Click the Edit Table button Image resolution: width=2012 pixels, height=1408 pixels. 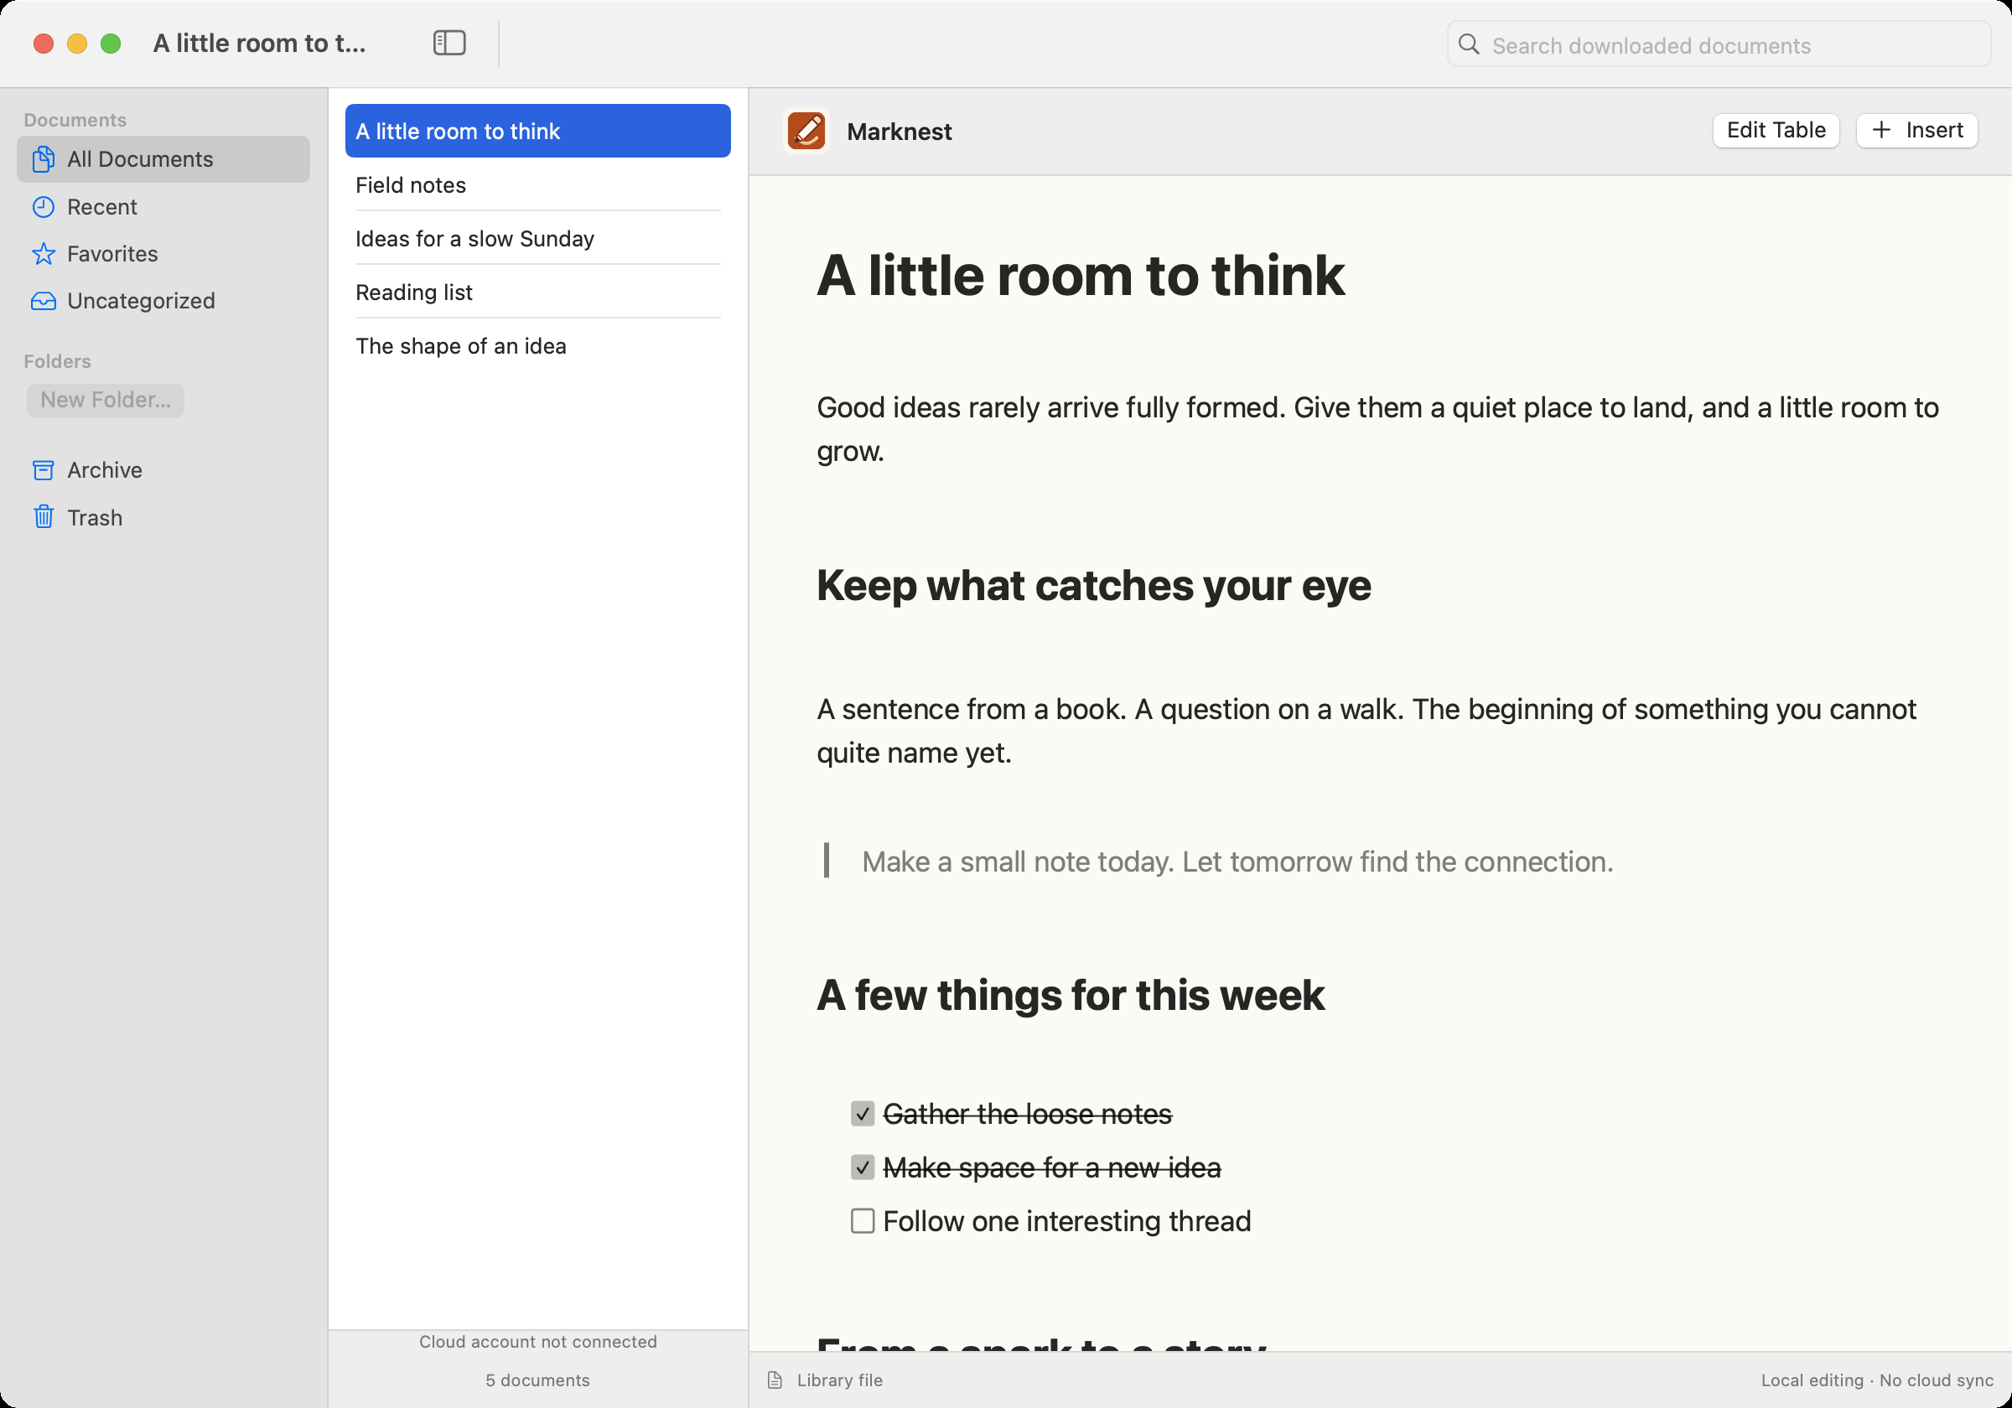1776,131
